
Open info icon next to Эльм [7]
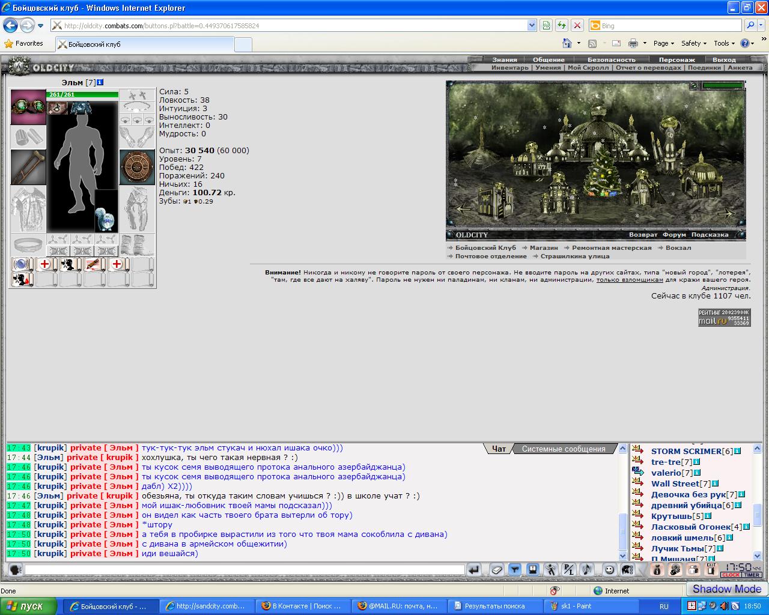(x=100, y=82)
